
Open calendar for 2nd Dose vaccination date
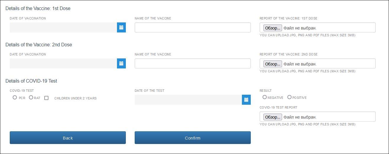tap(121, 63)
